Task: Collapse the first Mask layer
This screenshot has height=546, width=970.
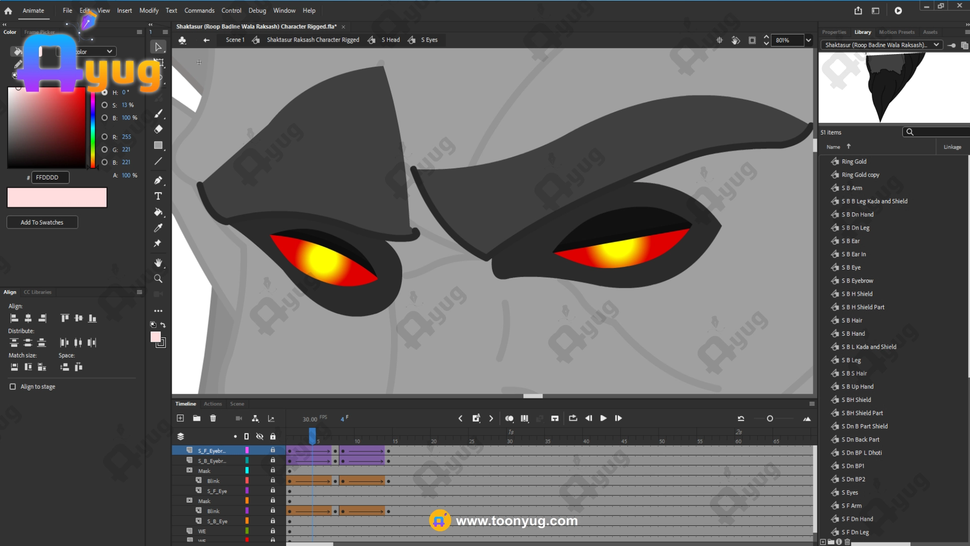Action: click(x=189, y=470)
